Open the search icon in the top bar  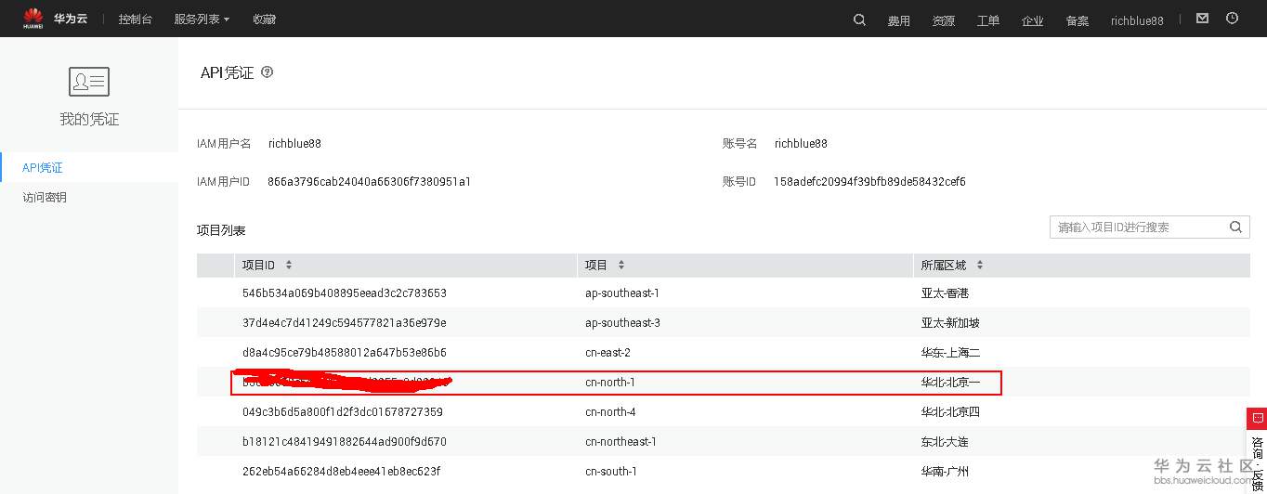click(x=859, y=19)
